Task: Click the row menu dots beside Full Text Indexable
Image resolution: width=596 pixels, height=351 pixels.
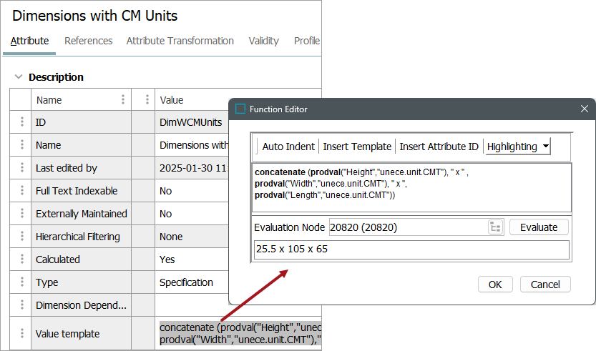Action: tap(21, 191)
